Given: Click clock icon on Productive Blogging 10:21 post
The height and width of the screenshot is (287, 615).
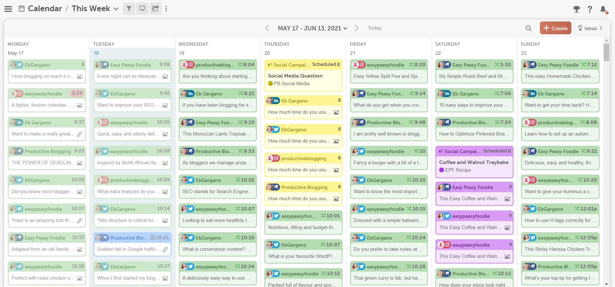Looking at the screenshot, I should coord(153,238).
